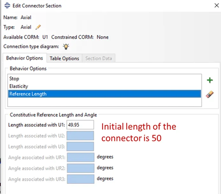Click the Constitutive Reference Length and Angle heading
This screenshot has height=194, width=221.
(53, 115)
